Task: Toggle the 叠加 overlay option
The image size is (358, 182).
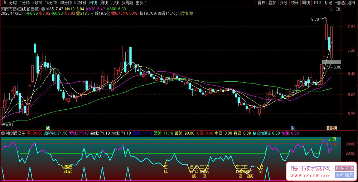Action: (x=272, y=3)
